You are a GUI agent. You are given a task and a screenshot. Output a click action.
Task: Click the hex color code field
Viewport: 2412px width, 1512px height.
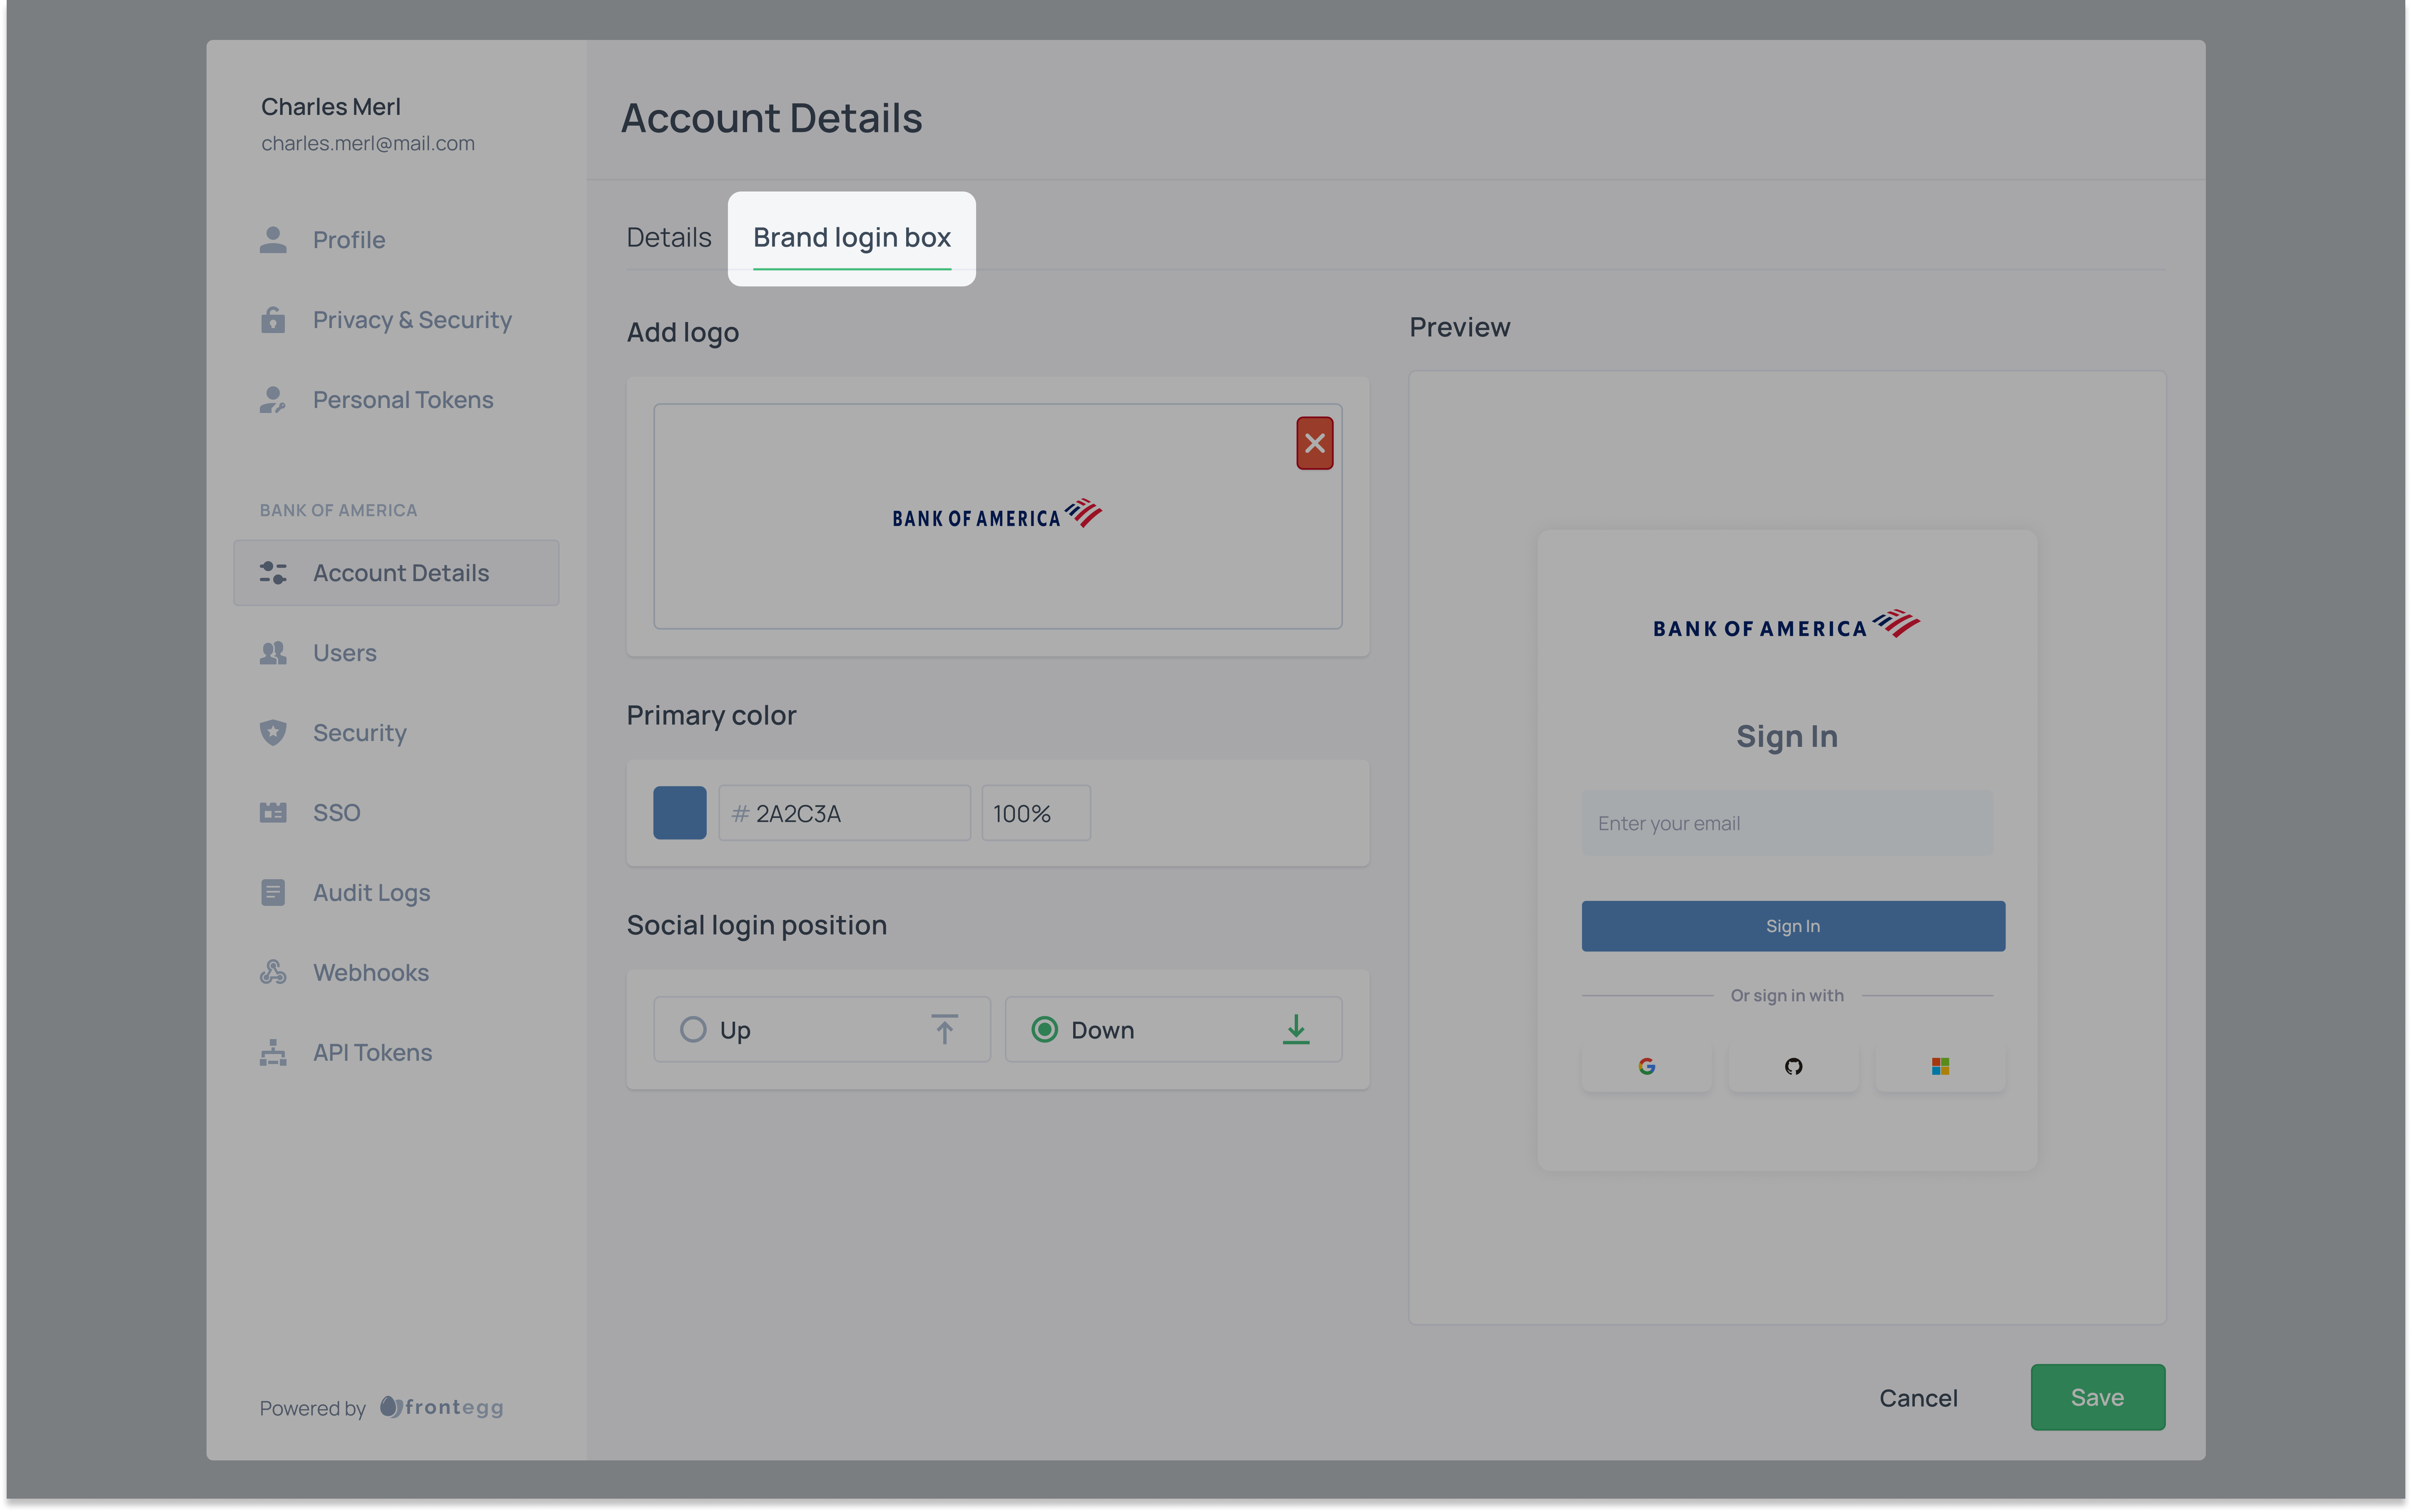(x=845, y=813)
